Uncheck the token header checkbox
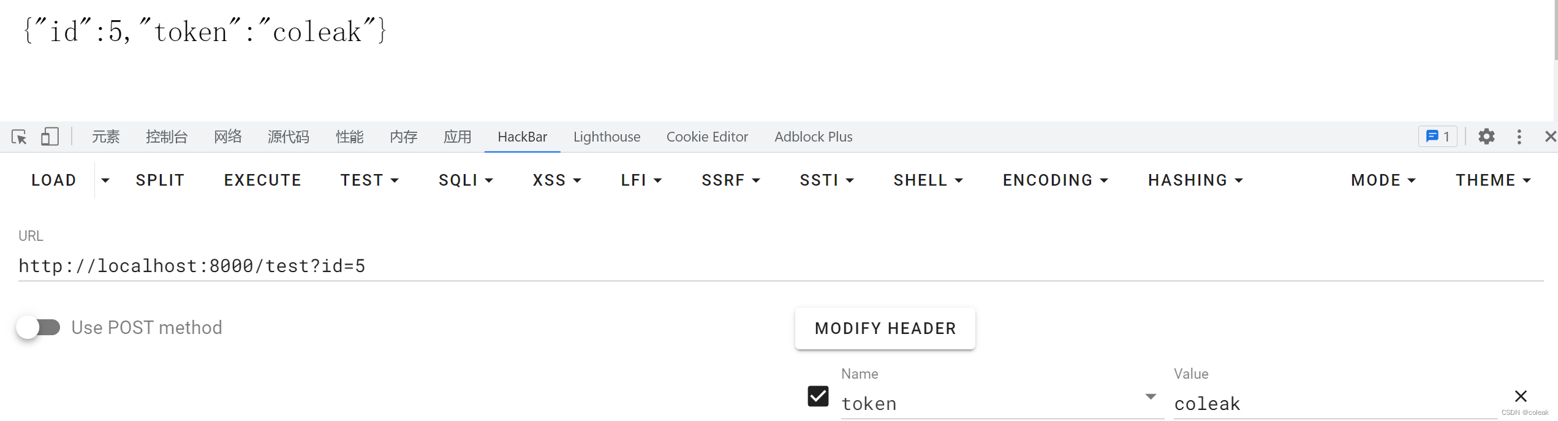This screenshot has height=421, width=1558. [x=818, y=396]
